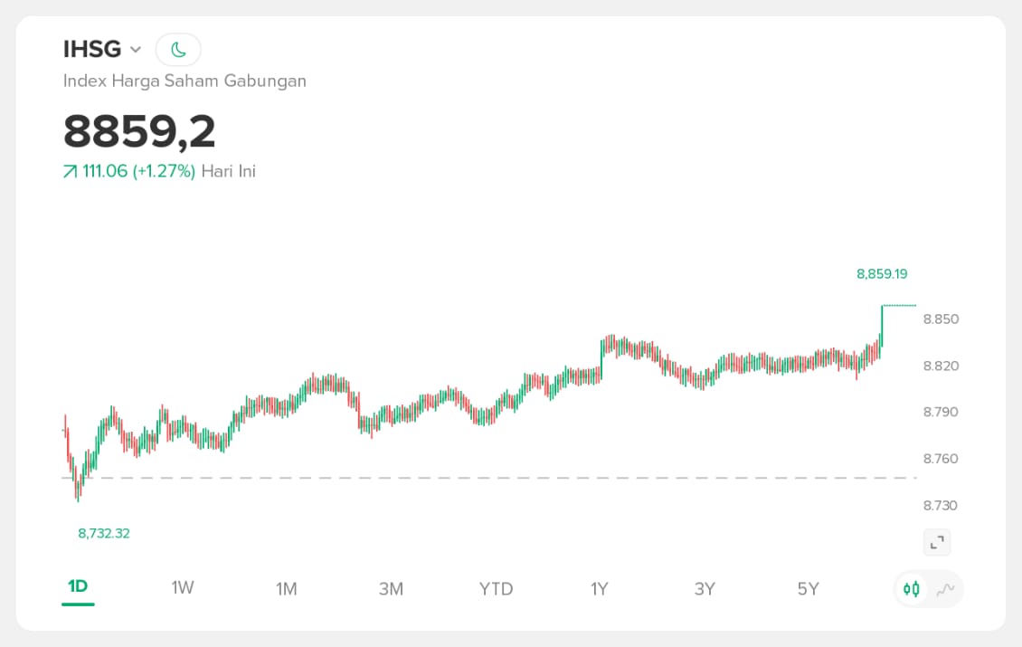
Task: Switch chart to 3M range
Action: point(391,588)
